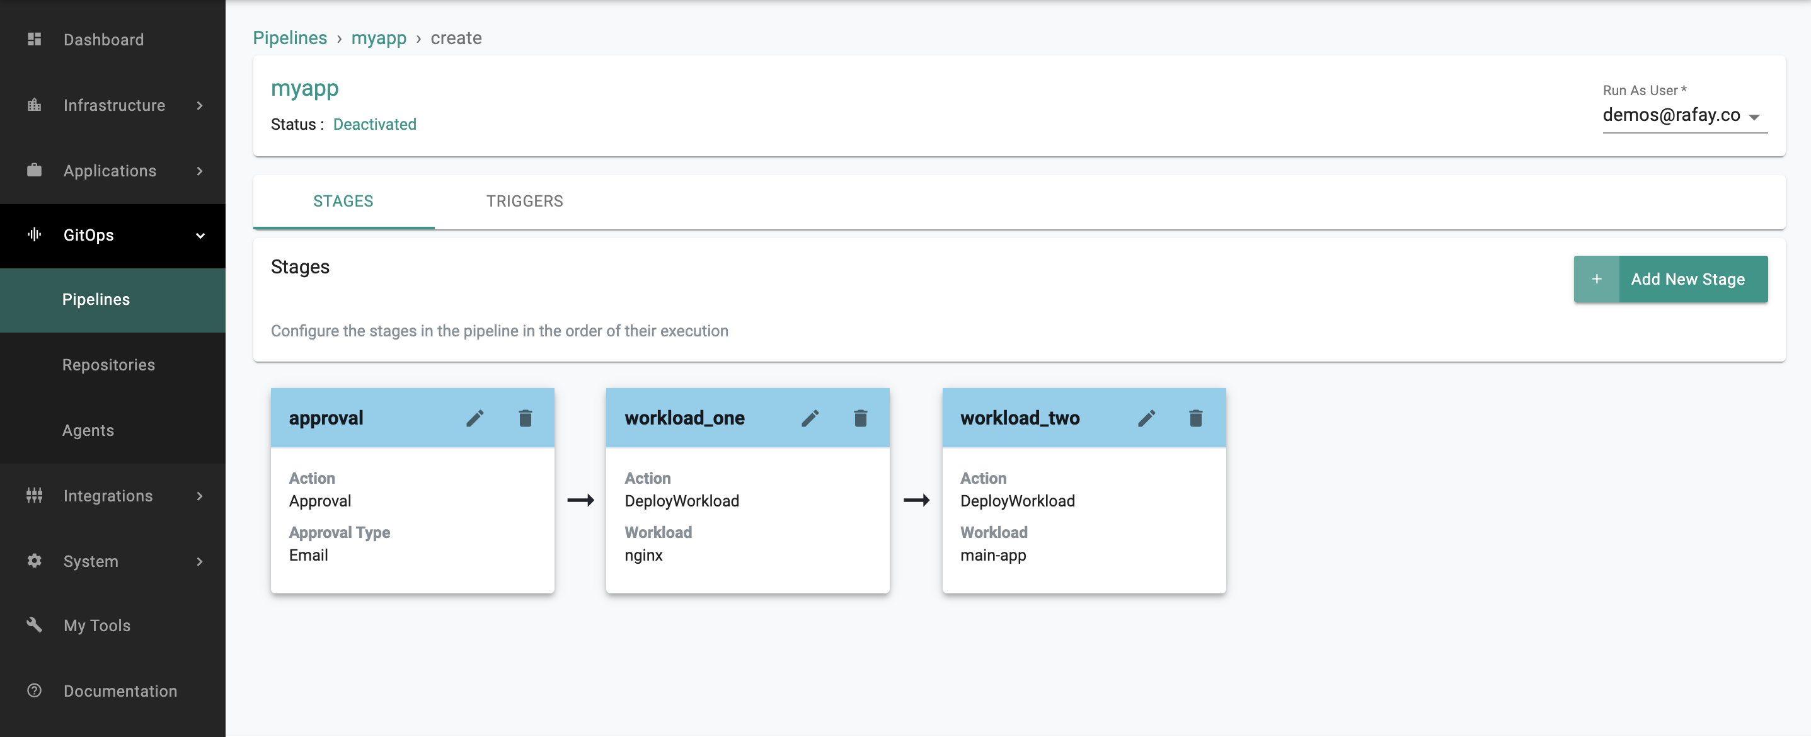The image size is (1811, 737).
Task: Click the Applications briefcase icon
Action: (34, 170)
